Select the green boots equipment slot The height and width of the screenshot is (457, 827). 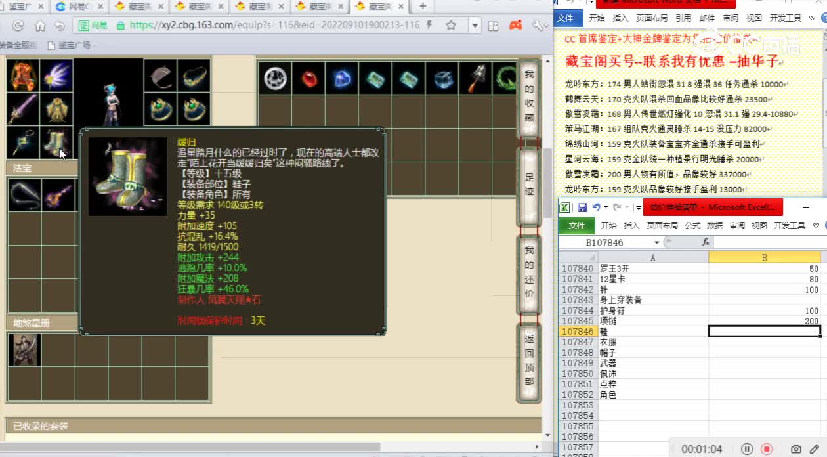coord(56,142)
